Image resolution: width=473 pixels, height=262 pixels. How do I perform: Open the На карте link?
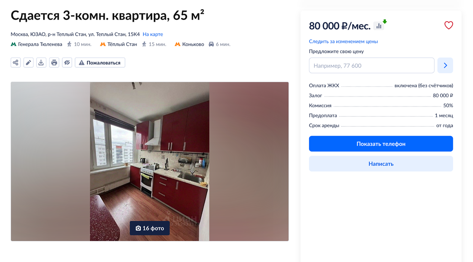click(153, 34)
